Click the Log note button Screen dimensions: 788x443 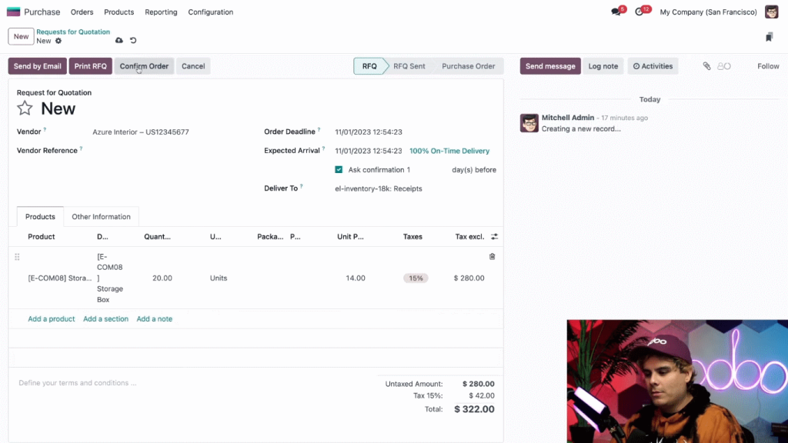point(603,66)
